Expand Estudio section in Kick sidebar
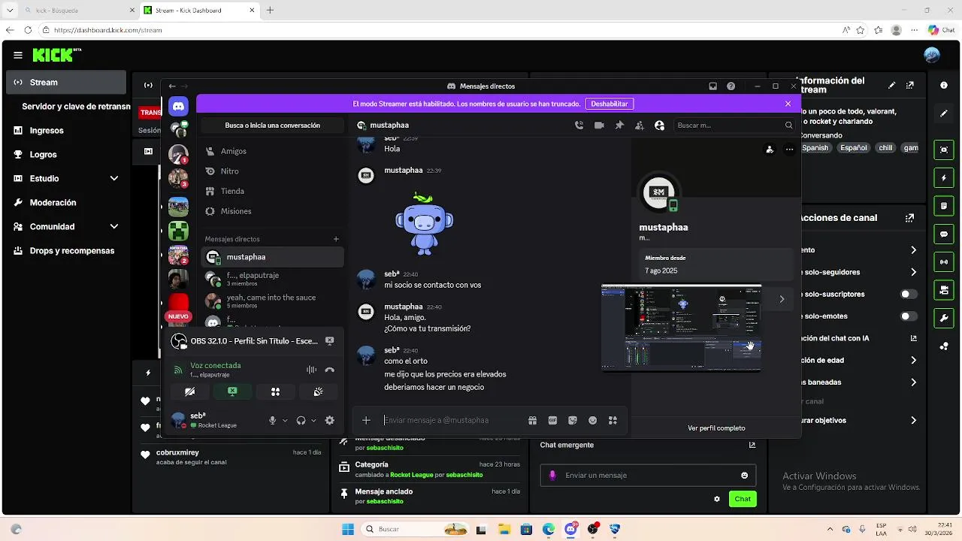The width and height of the screenshot is (962, 541). (x=114, y=179)
